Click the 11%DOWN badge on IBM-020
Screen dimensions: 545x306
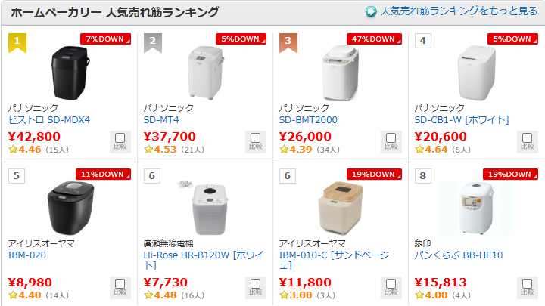(103, 175)
